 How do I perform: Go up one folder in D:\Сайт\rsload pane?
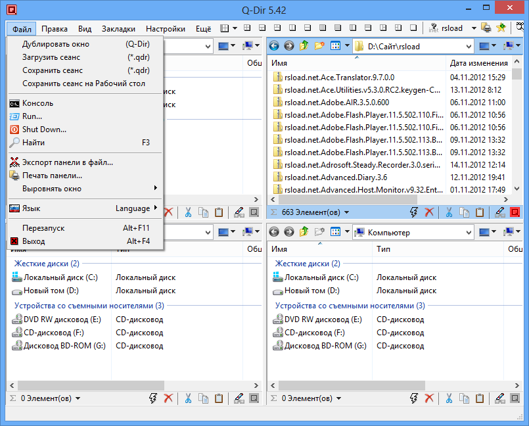point(304,45)
